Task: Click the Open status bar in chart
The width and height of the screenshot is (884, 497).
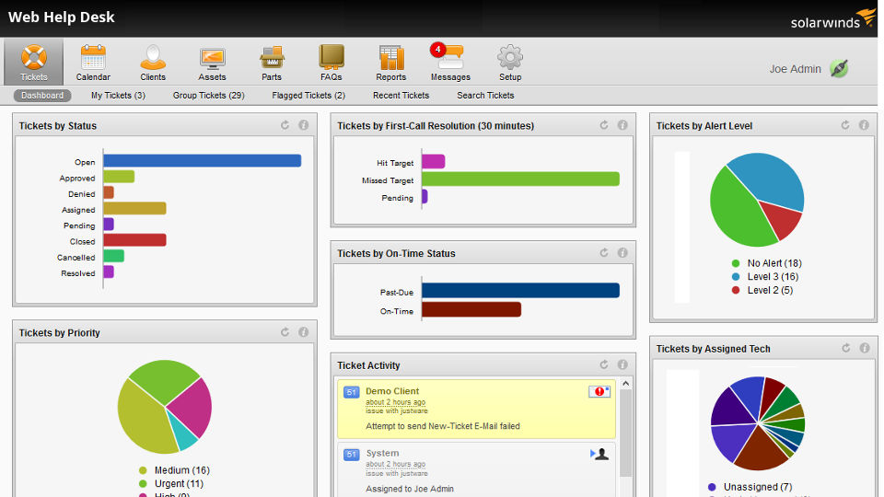Action: pyautogui.click(x=202, y=161)
